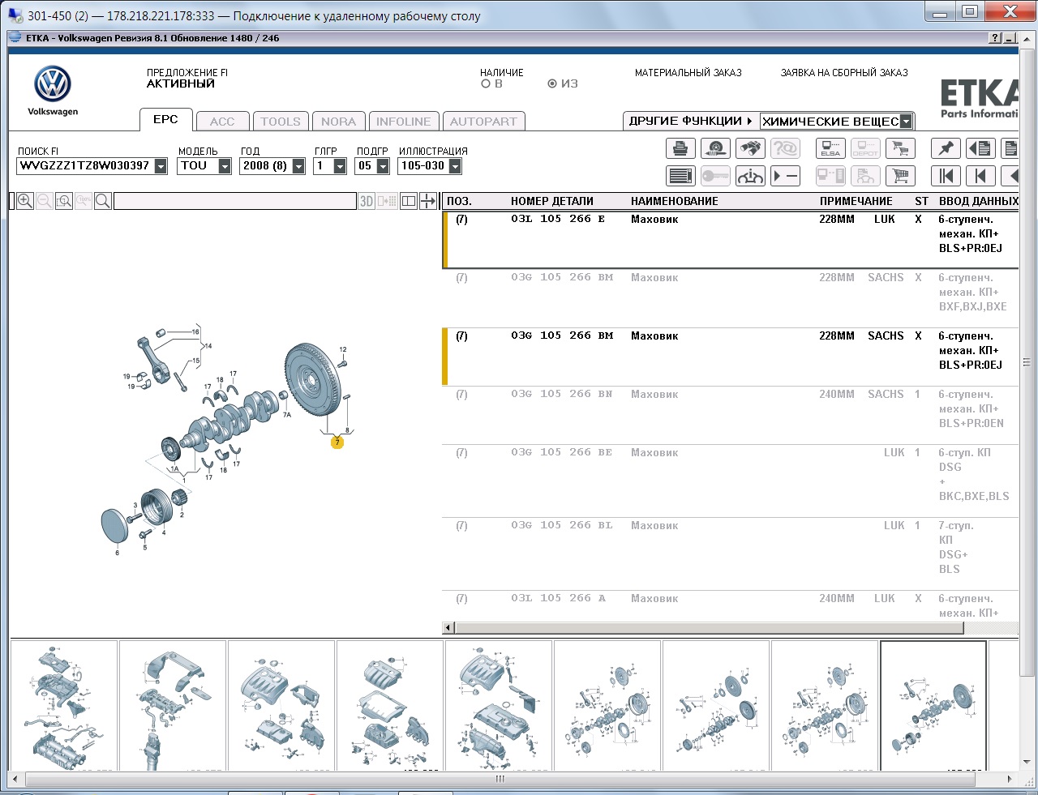Click highlighted position 7 marker on diagram
The height and width of the screenshot is (795, 1038).
(x=337, y=442)
